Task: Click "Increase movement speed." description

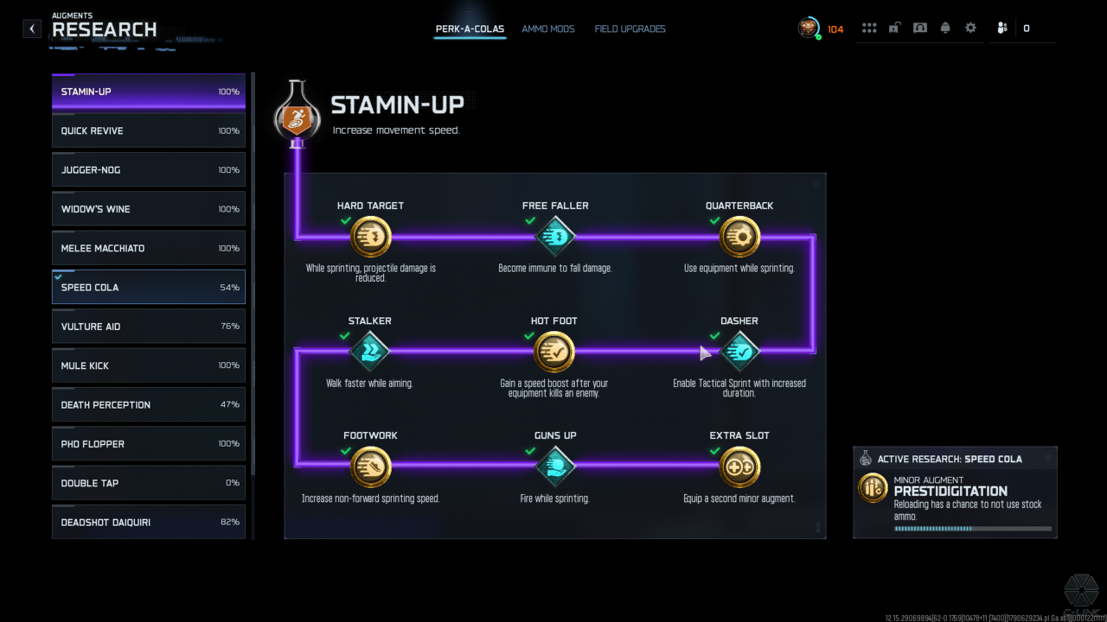Action: pos(396,130)
